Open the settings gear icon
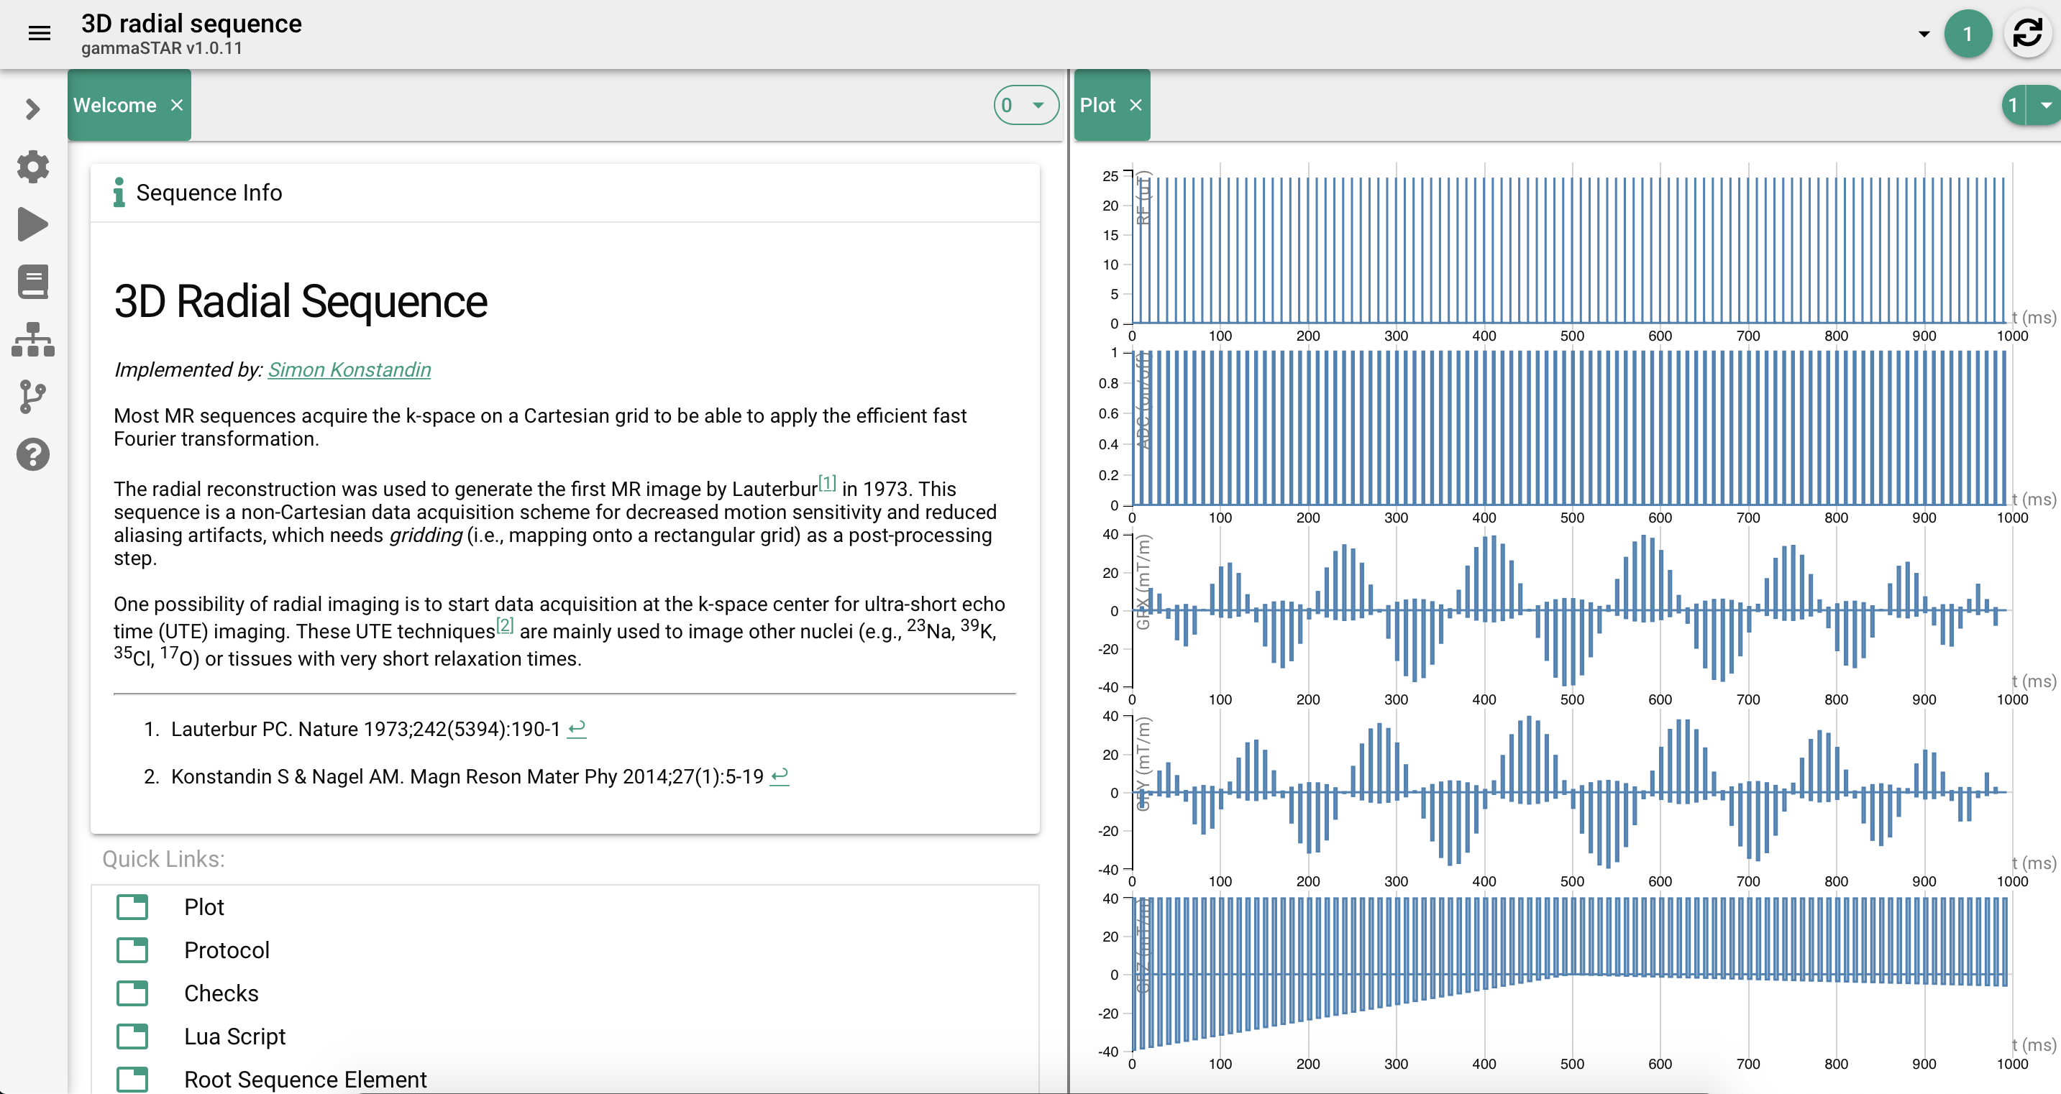Image resolution: width=2061 pixels, height=1094 pixels. pos(33,166)
